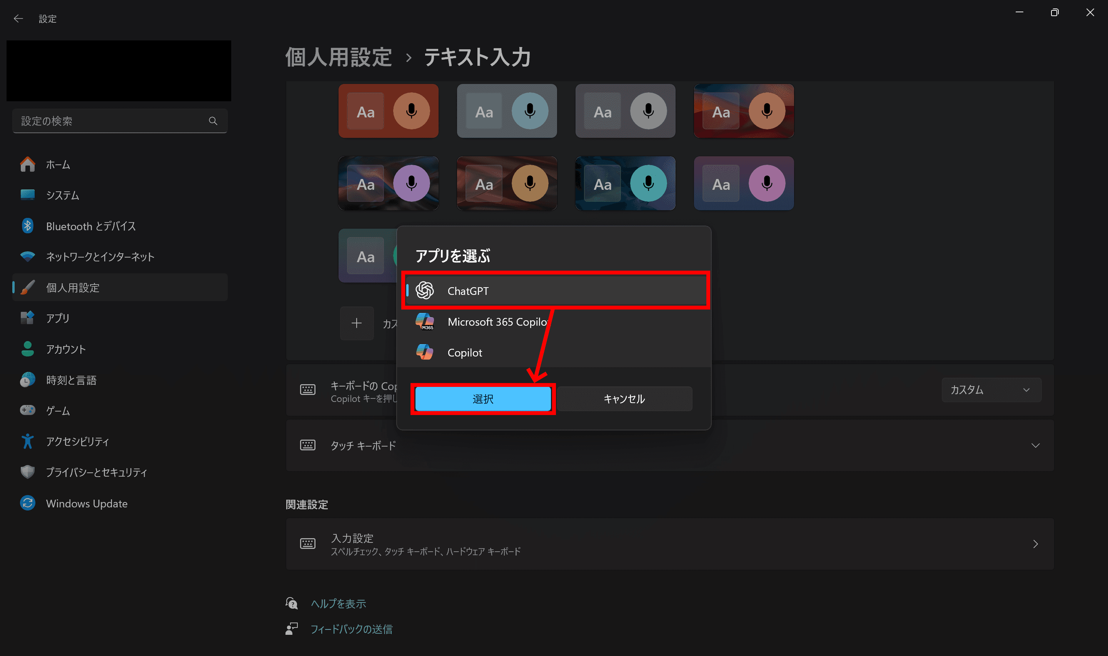Click the game controller icon
The image size is (1108, 656).
[27, 410]
